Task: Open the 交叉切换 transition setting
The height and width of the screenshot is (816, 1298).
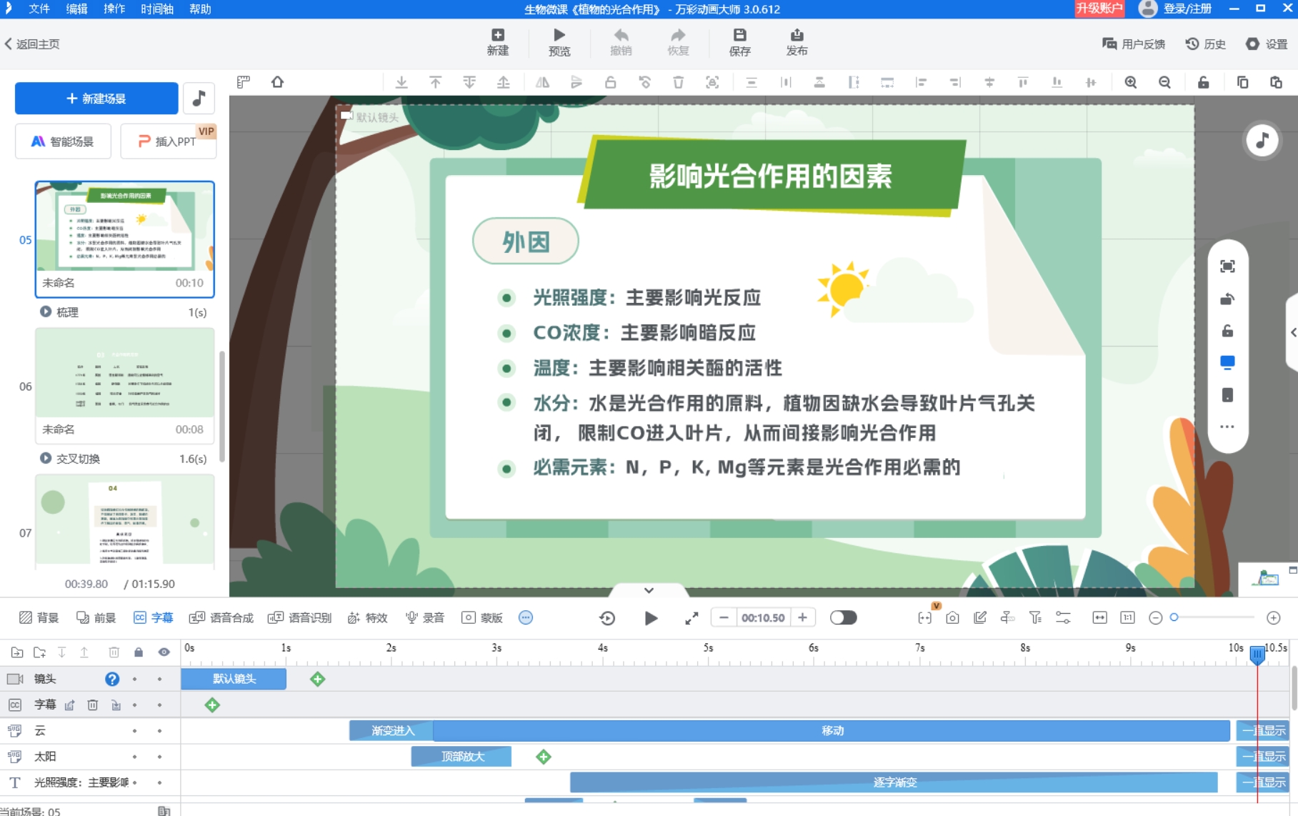Action: point(70,459)
